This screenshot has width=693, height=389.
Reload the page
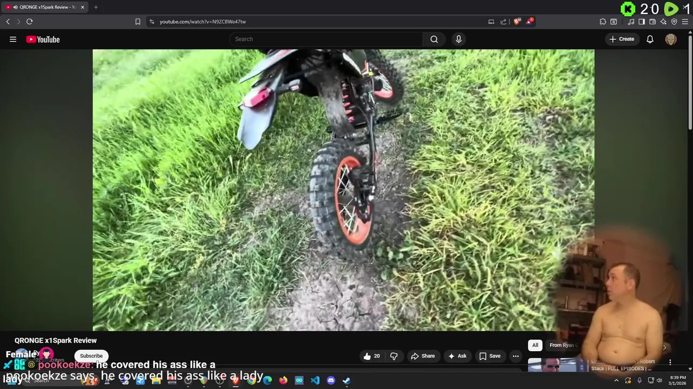coord(30,22)
